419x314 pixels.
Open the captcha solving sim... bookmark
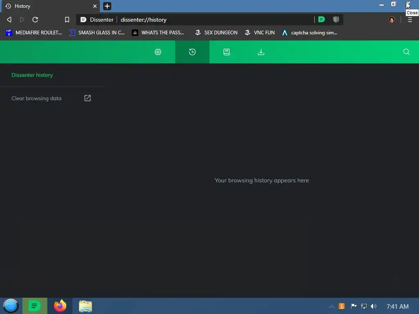(x=310, y=33)
